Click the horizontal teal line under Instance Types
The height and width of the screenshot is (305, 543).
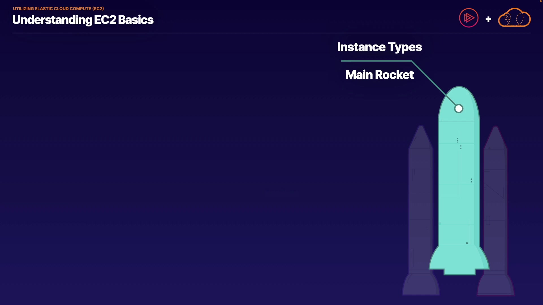(x=376, y=61)
